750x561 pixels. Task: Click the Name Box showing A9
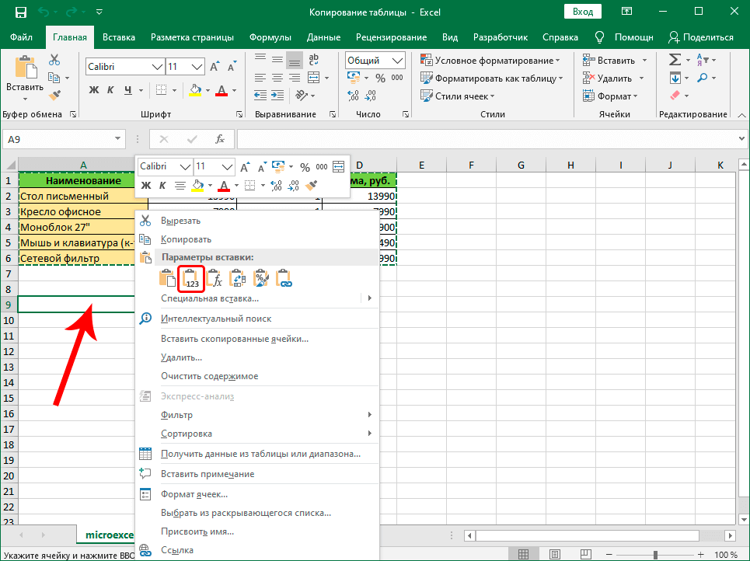[x=56, y=139]
